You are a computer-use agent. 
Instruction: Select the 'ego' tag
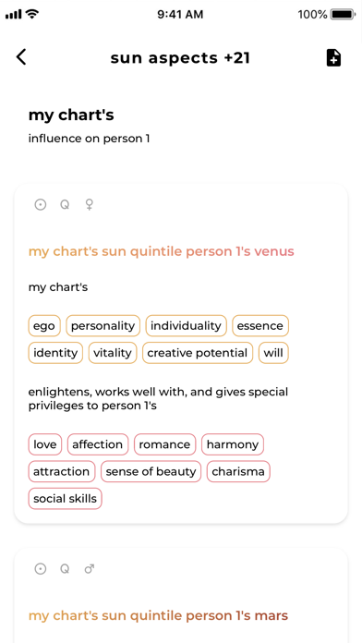(44, 326)
